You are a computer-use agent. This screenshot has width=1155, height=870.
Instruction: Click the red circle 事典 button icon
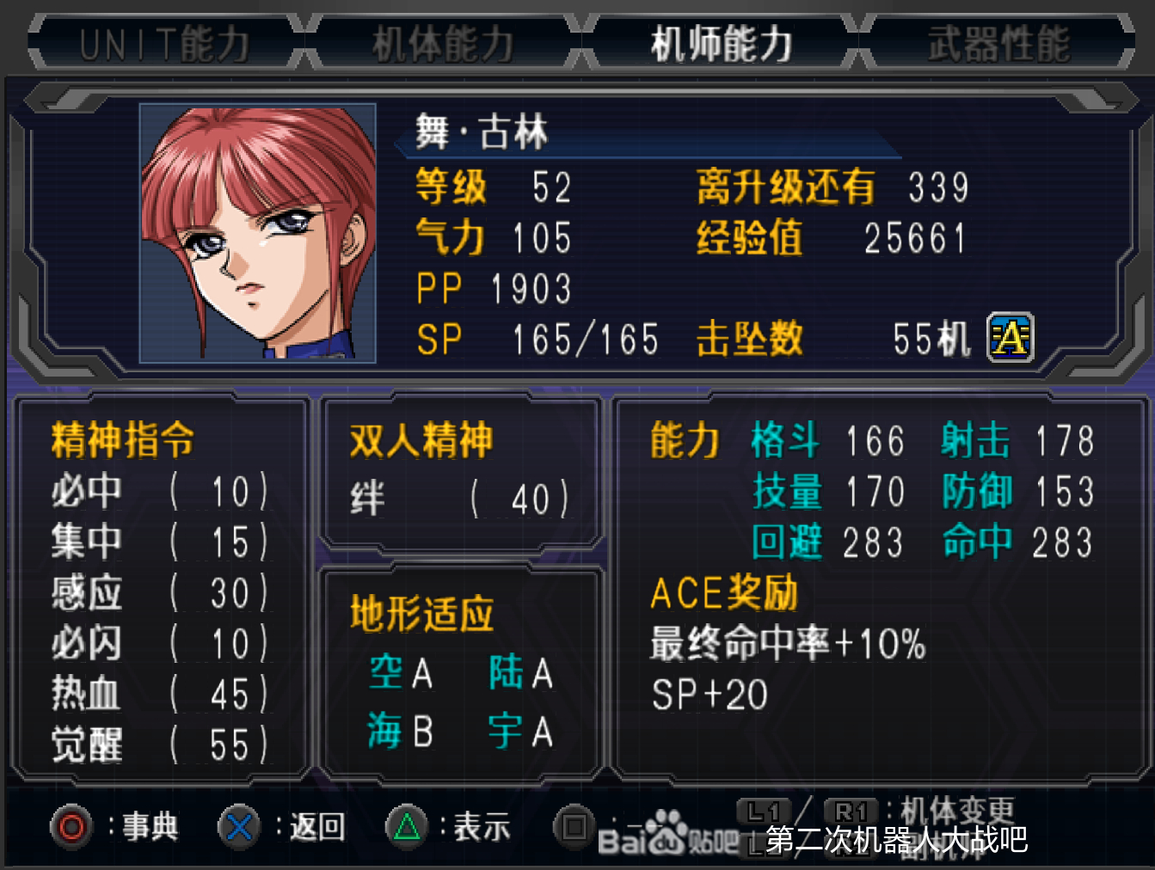point(71,827)
